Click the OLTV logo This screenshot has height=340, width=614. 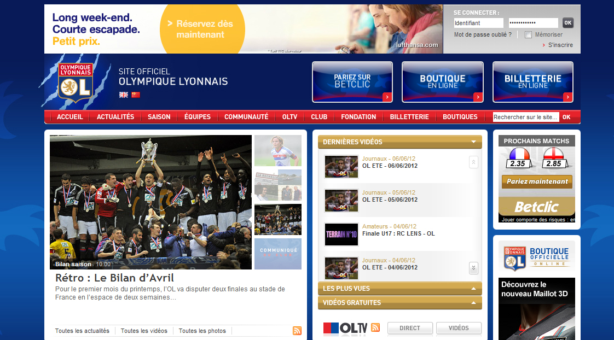345,328
